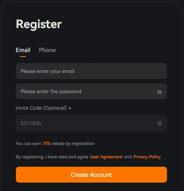Image resolution: width=184 pixels, height=191 pixels.
Task: Collapse the Invite Code arrow
Action: click(x=70, y=108)
